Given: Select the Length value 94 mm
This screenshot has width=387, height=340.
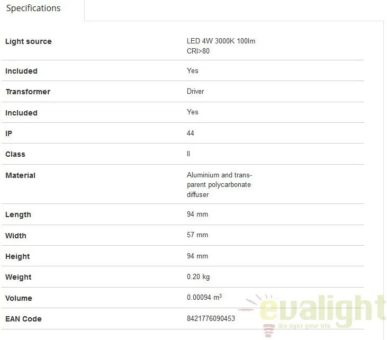Looking at the screenshot, I should (197, 214).
